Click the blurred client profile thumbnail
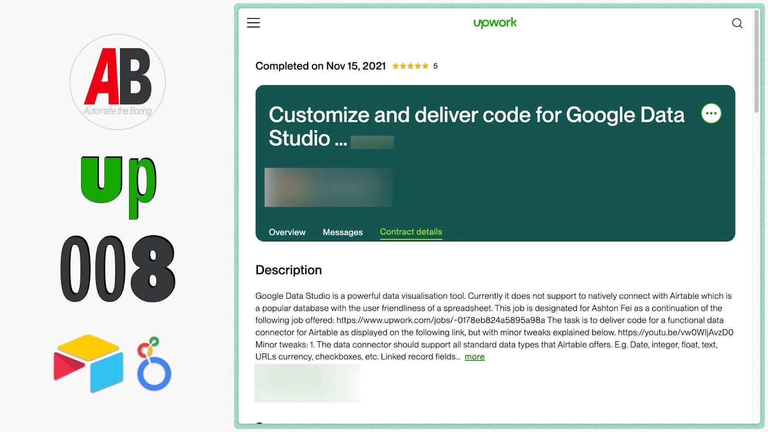This screenshot has height=432, width=768. click(328, 187)
